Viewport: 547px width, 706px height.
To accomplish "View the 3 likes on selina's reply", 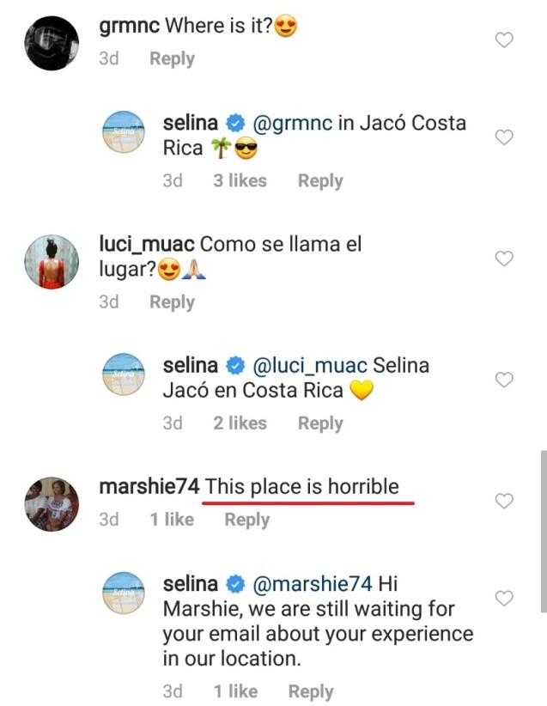I will tap(240, 181).
